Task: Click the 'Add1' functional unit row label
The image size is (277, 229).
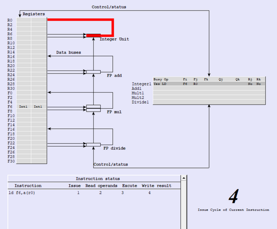Action: [137, 88]
